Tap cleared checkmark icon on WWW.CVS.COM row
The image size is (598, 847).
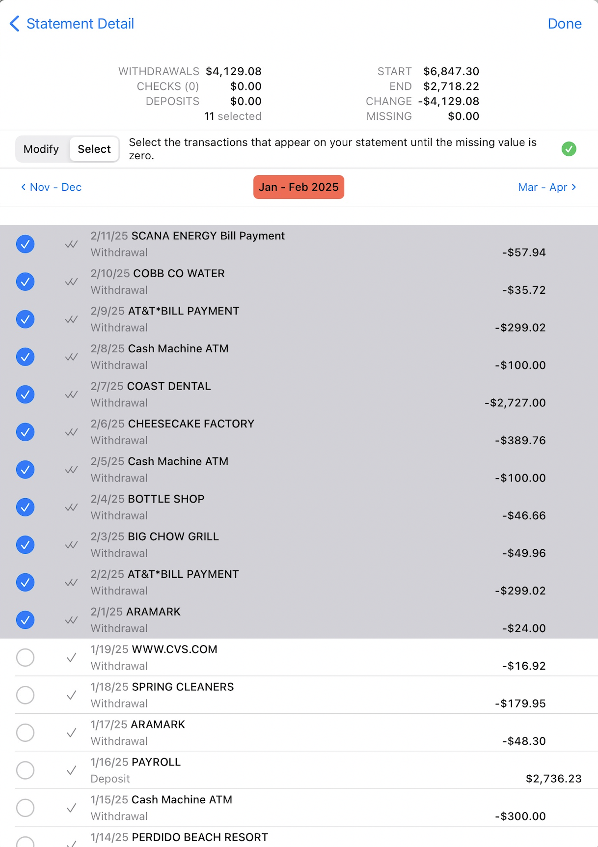click(71, 657)
